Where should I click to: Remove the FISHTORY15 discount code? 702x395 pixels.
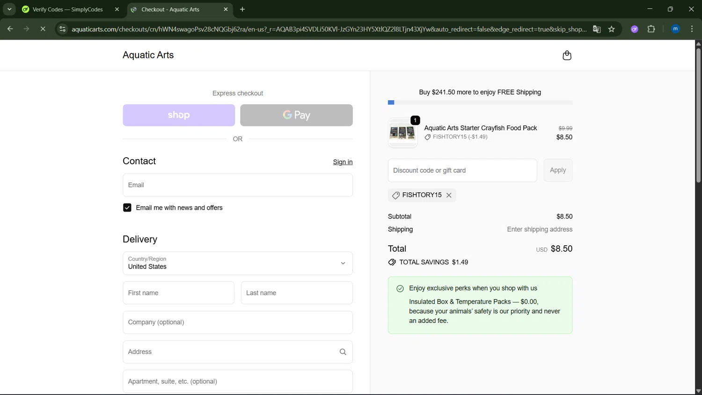pos(449,195)
